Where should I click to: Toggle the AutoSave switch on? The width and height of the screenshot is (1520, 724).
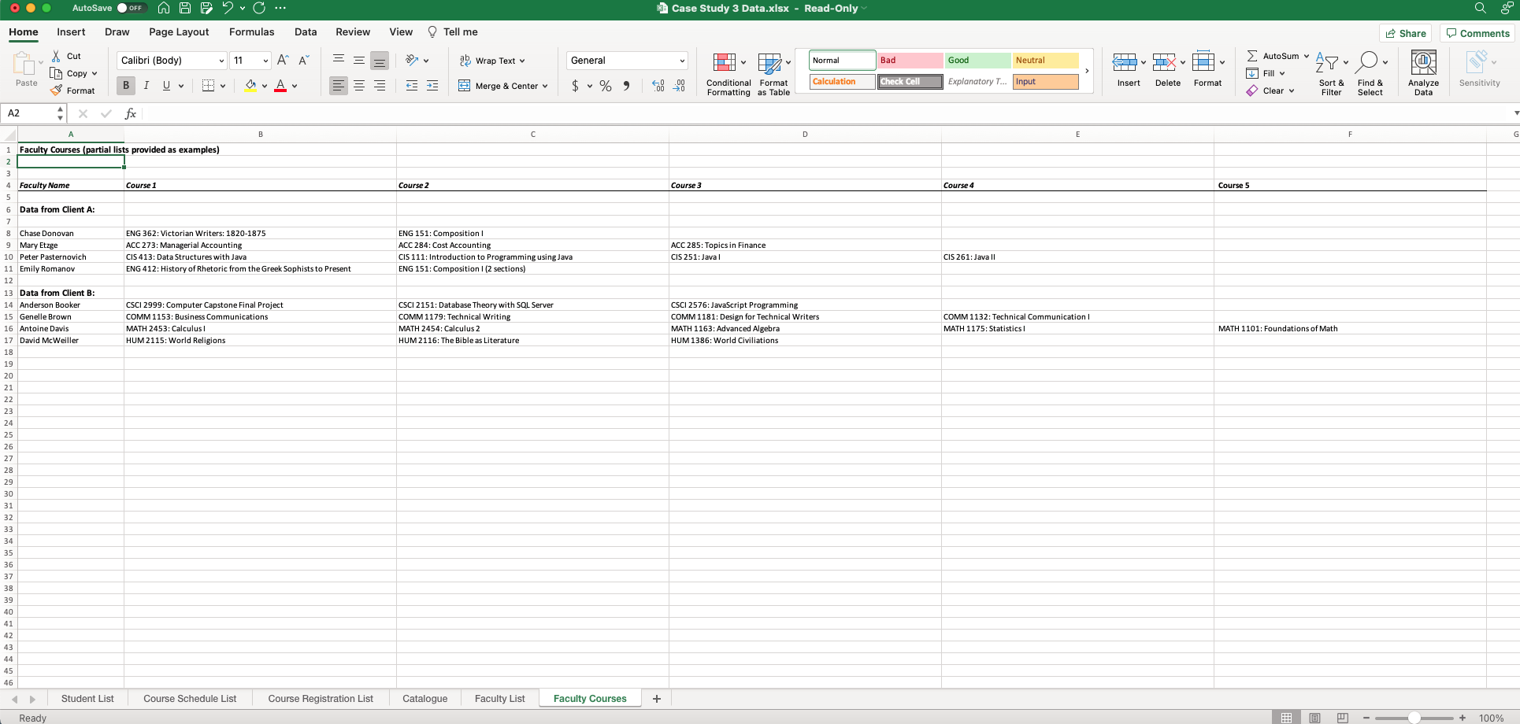pos(132,8)
